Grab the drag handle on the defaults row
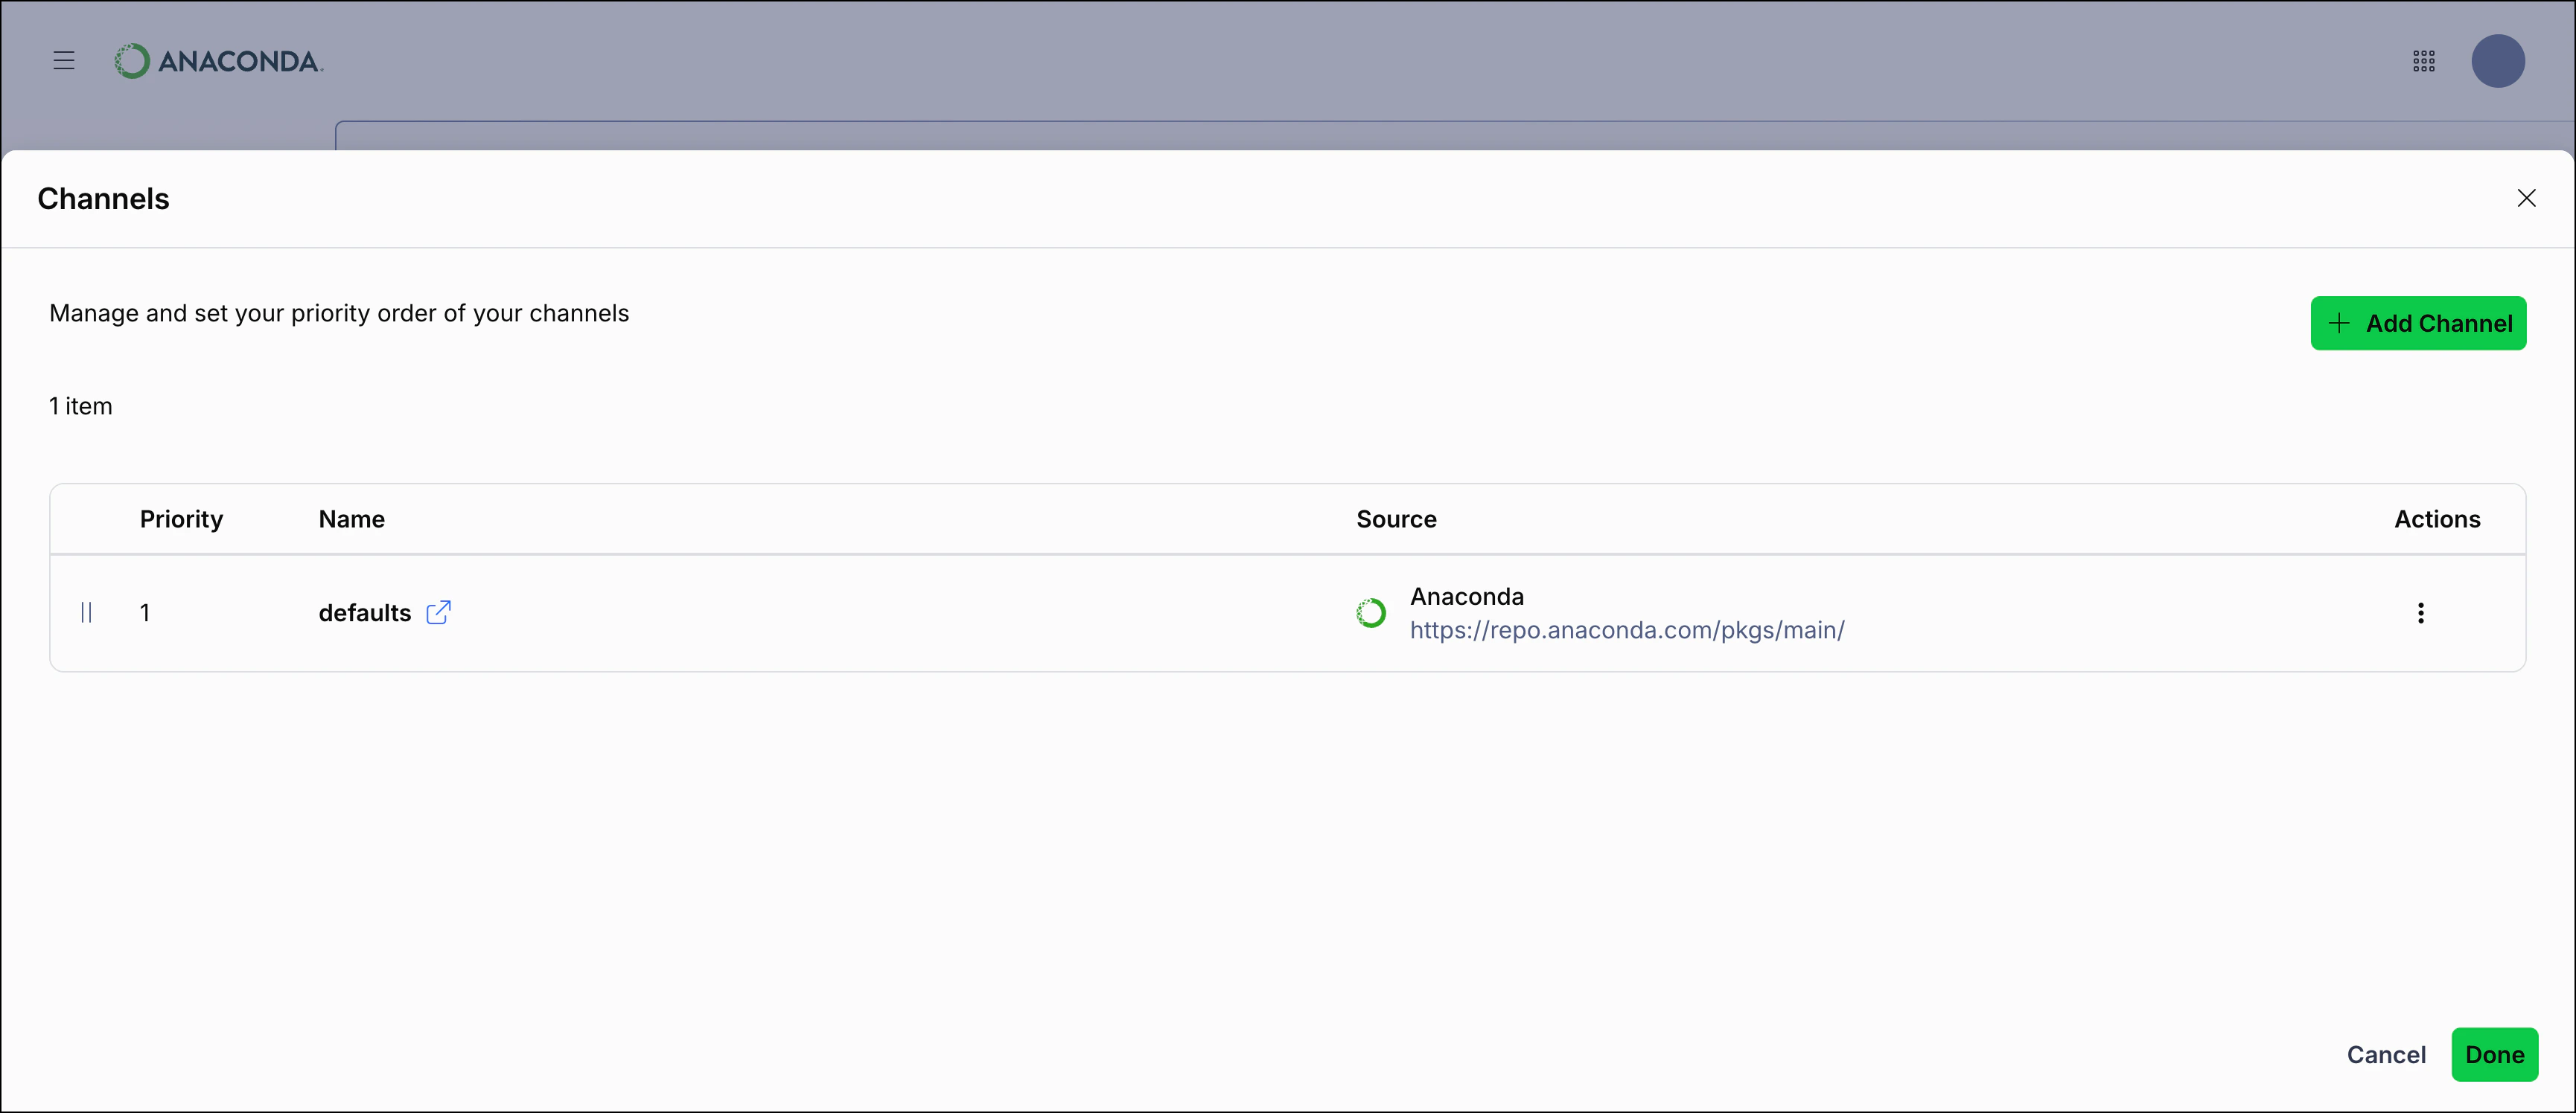Image resolution: width=2576 pixels, height=1113 pixels. (86, 612)
